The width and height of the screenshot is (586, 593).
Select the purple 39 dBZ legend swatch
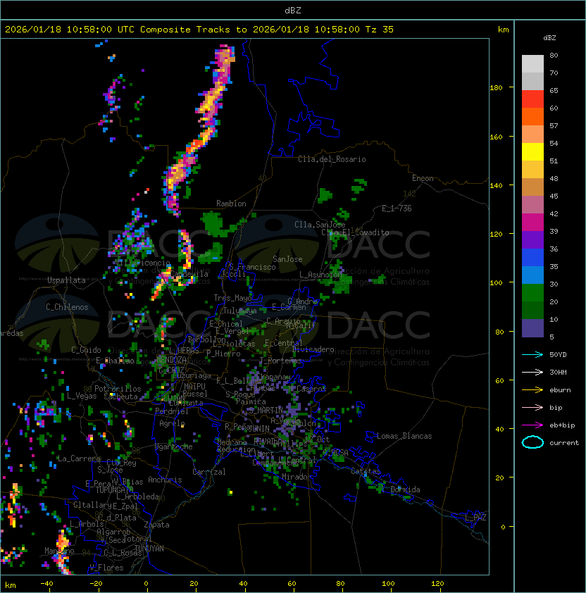point(532,239)
